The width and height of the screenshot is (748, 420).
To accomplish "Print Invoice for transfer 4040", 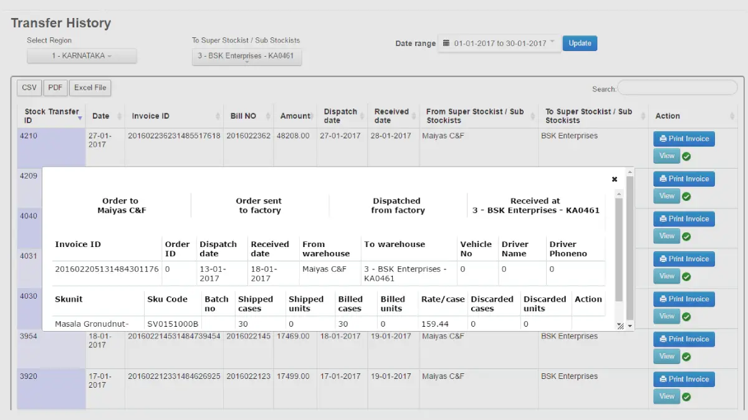I will pos(684,219).
